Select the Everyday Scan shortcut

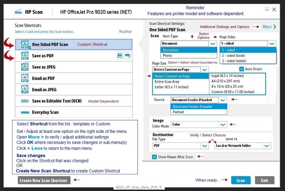(x=73, y=112)
